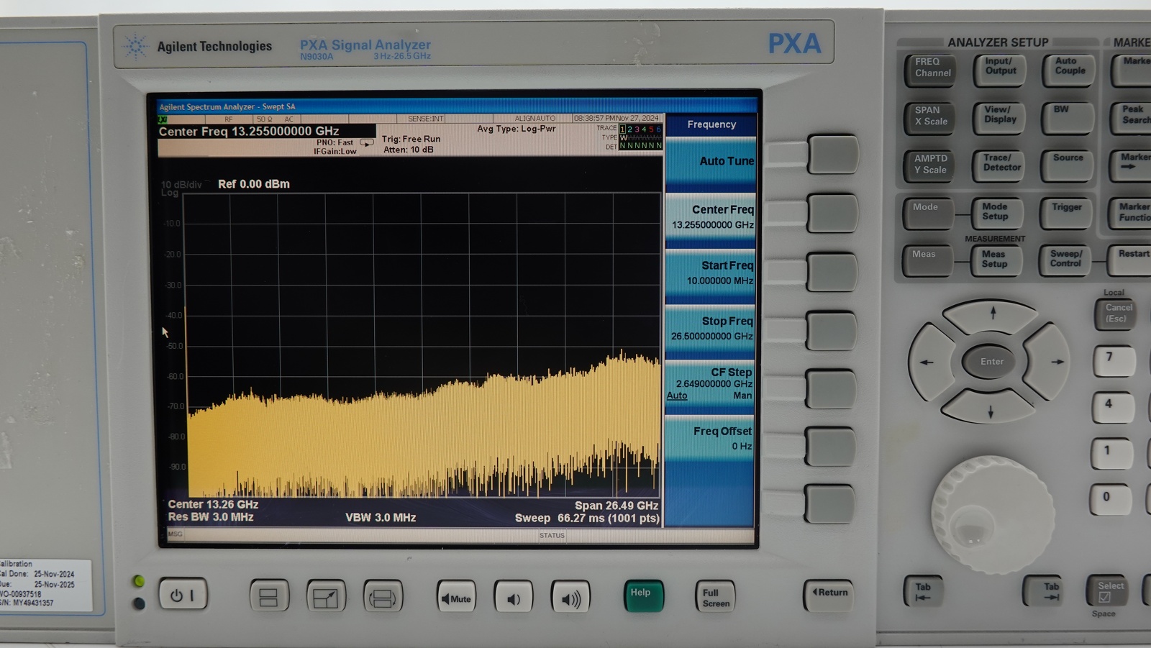Click the Sweep 66.27 ms readout

587,518
